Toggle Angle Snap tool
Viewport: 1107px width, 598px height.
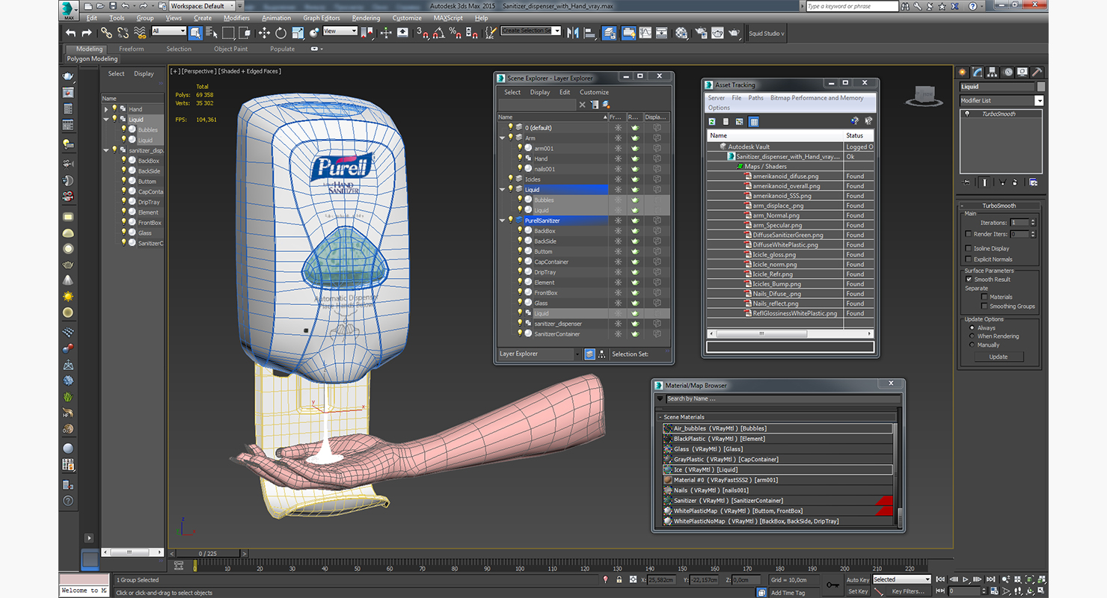pos(439,33)
